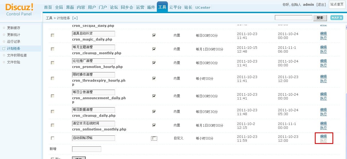Click the 工具 breadcrumb text
Screen dimensions: 347x159
click(49, 18)
